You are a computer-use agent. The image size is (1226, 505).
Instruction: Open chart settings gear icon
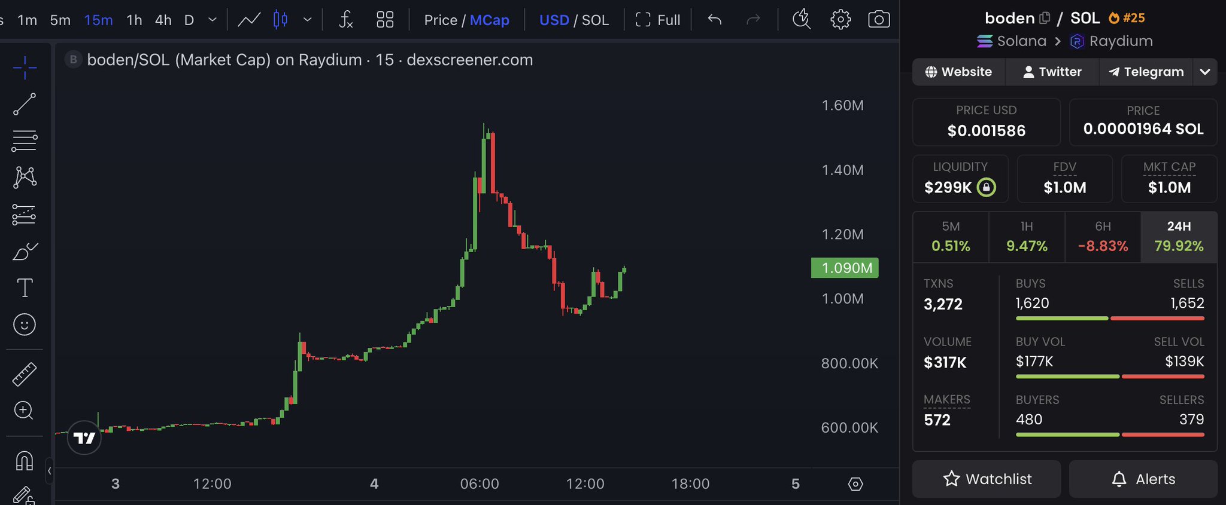(840, 20)
